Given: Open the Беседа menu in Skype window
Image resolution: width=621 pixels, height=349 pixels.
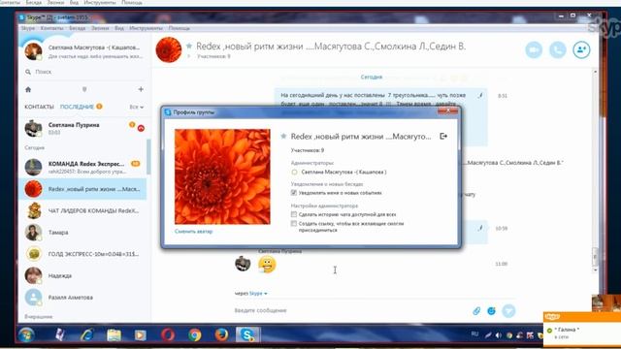Looking at the screenshot, I should click(78, 28).
